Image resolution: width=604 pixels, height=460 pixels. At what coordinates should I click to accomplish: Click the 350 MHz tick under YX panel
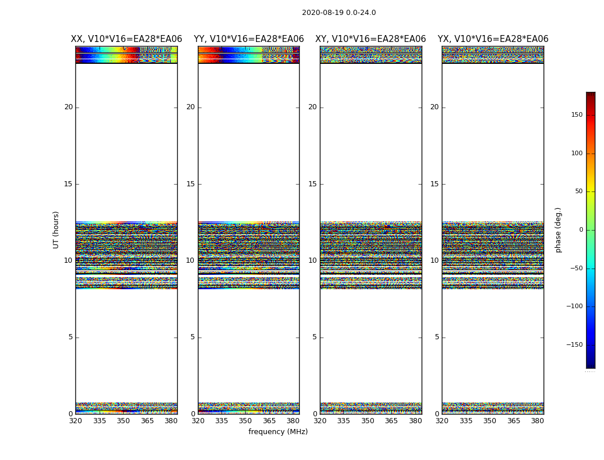[x=490, y=421]
